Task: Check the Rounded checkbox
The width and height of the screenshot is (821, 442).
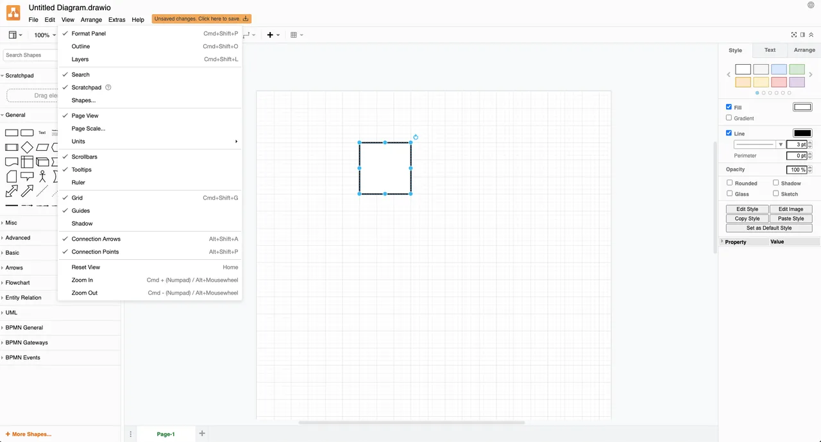Action: click(x=729, y=183)
